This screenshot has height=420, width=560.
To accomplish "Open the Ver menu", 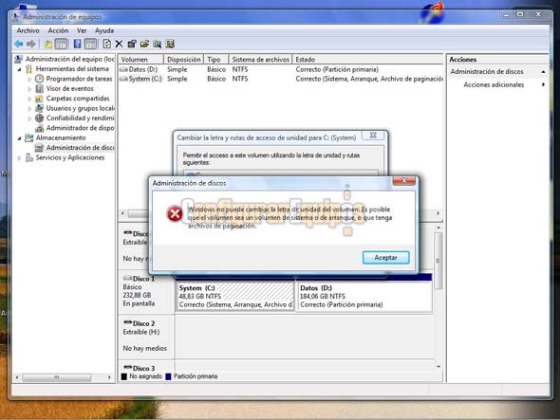I will point(82,30).
